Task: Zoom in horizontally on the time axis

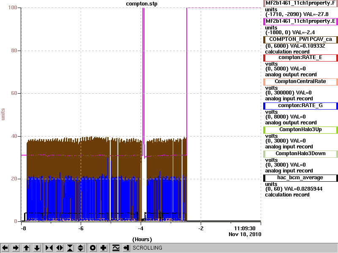Action: pos(49,248)
